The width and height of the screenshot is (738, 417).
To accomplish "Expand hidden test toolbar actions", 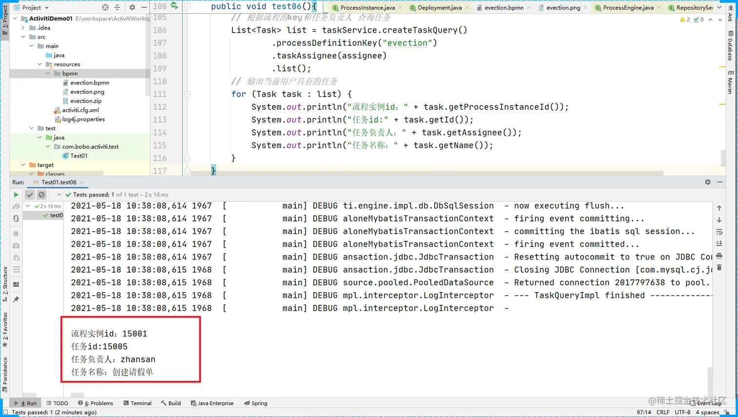I will (59, 195).
